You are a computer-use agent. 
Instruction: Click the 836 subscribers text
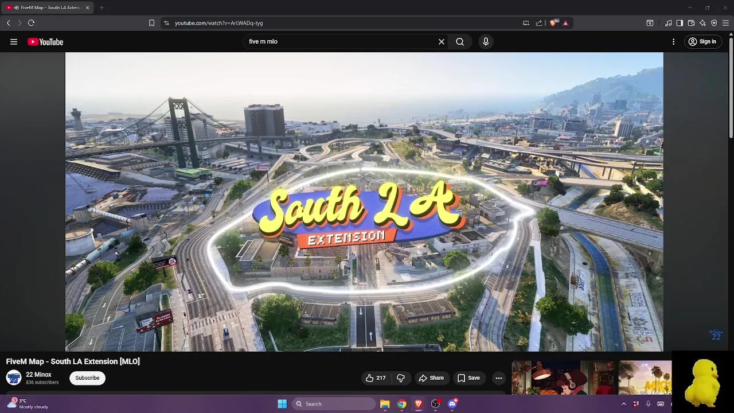tap(42, 383)
